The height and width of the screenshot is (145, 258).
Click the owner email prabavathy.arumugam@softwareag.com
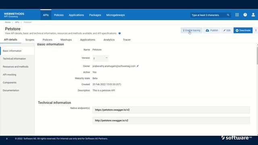(x=114, y=66)
